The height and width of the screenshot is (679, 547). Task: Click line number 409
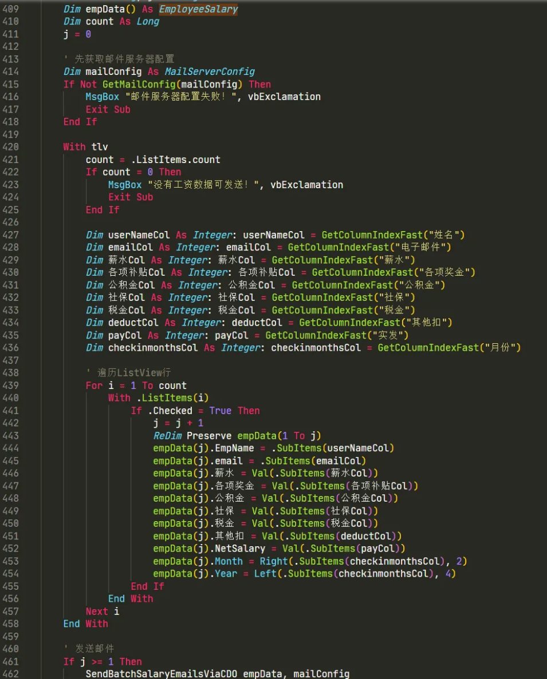click(x=10, y=9)
